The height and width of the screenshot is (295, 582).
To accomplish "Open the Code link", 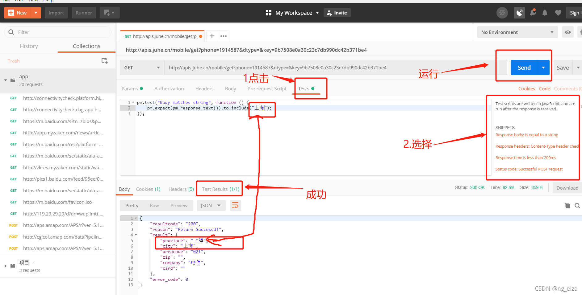I will point(544,88).
